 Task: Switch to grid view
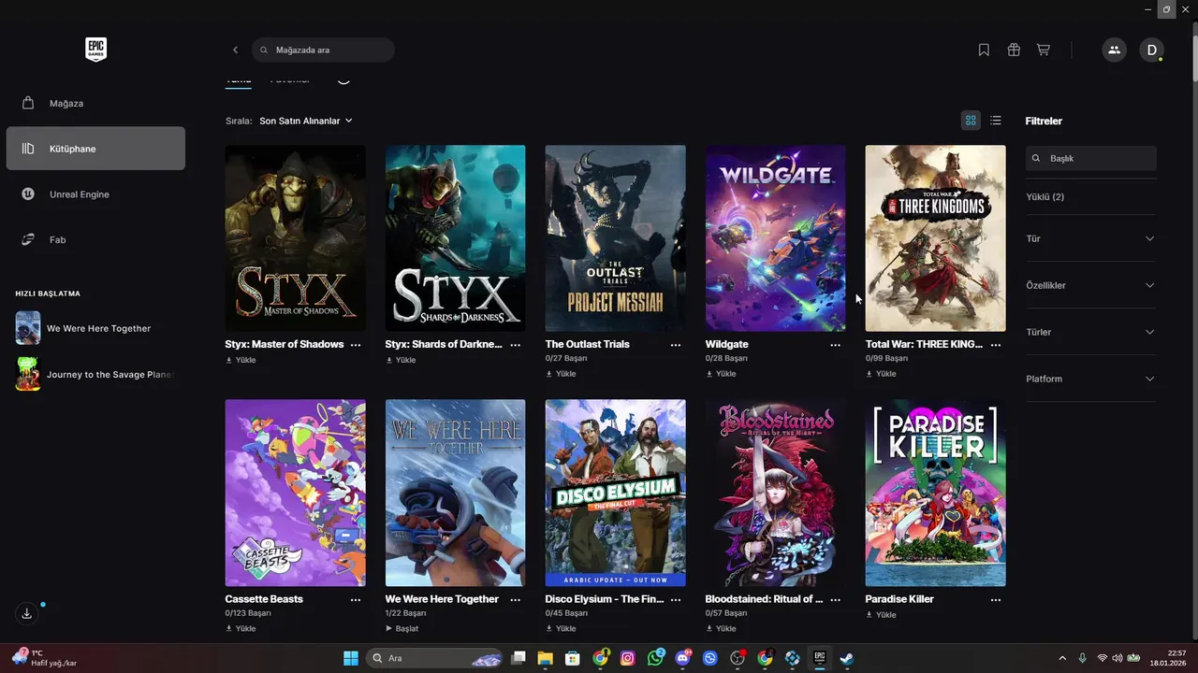coord(971,121)
